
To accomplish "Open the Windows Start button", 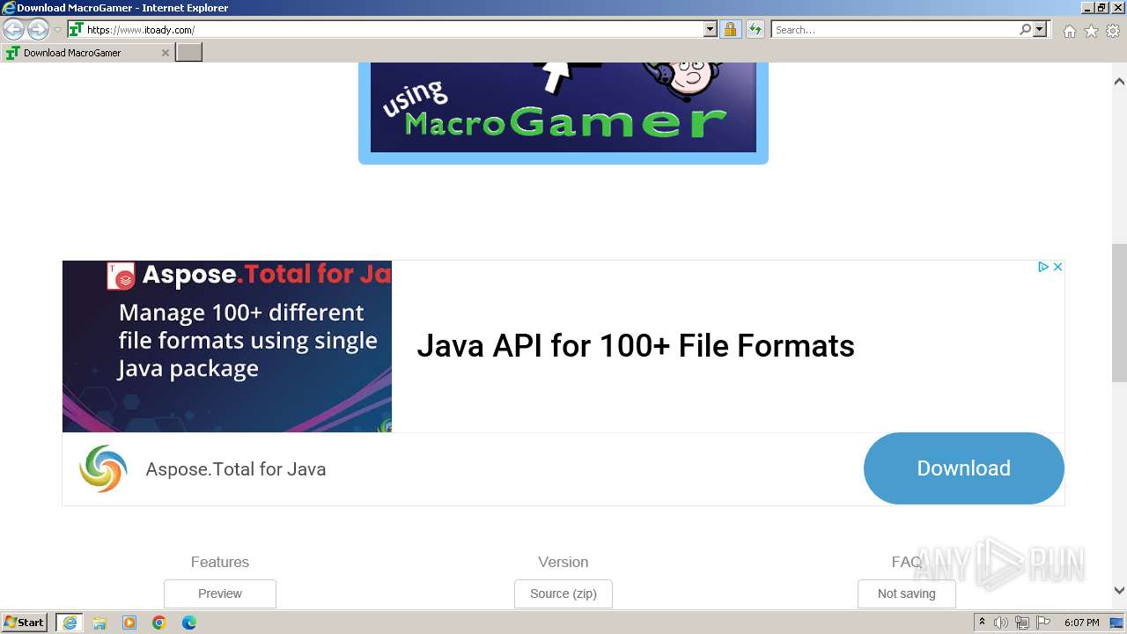I will tap(25, 623).
